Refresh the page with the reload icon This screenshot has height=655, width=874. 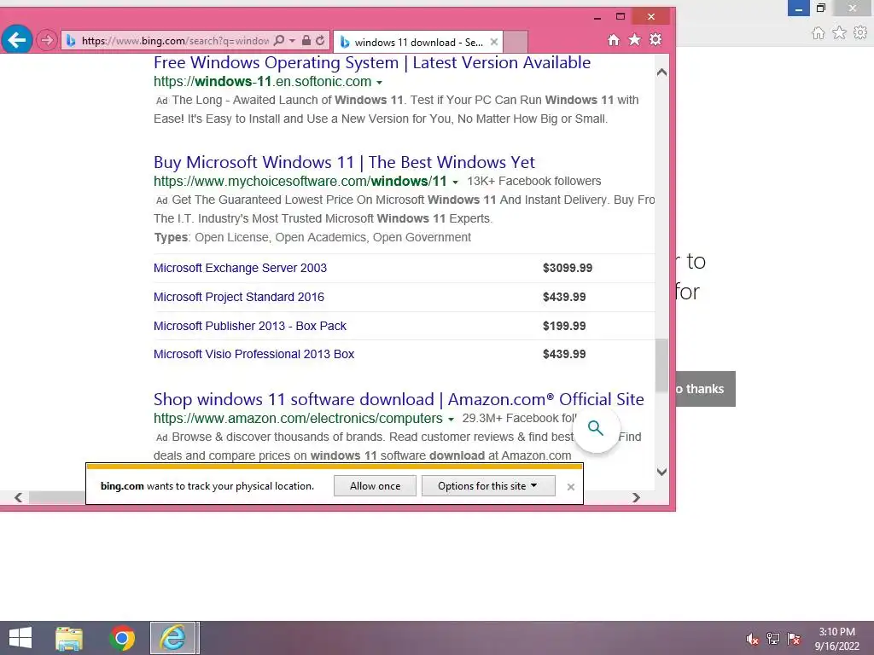pos(320,40)
